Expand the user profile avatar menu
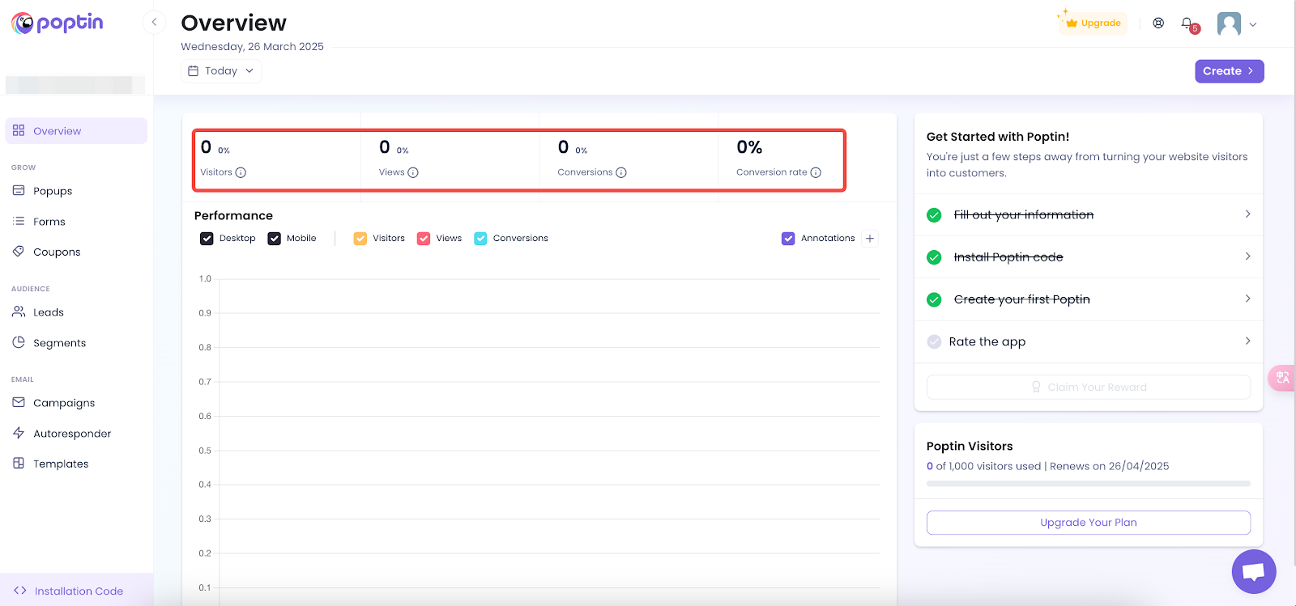This screenshot has height=606, width=1296. click(1236, 24)
